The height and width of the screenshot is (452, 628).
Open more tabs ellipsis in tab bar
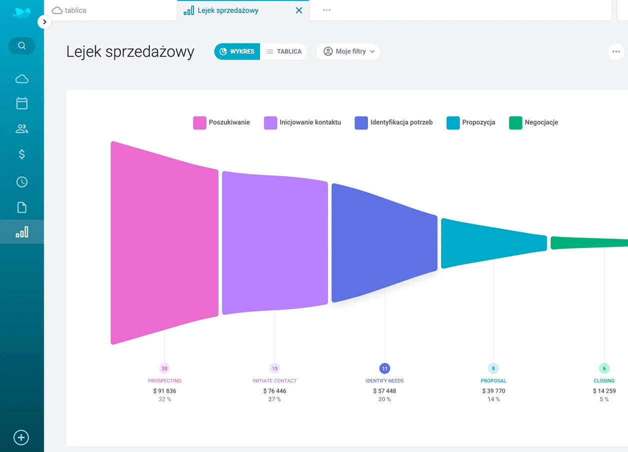pyautogui.click(x=326, y=10)
